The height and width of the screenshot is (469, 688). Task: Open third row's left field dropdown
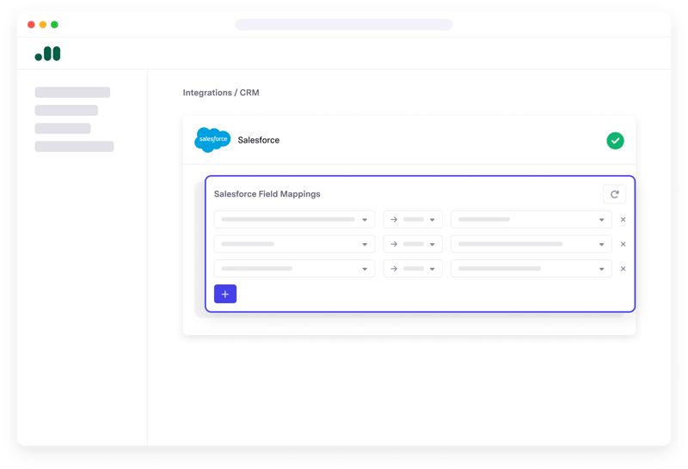[x=294, y=269]
